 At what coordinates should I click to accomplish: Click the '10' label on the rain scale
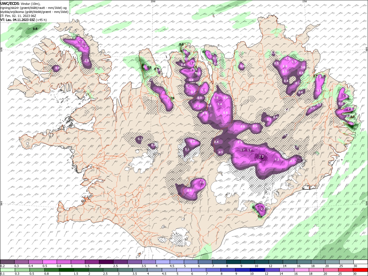pyautogui.click(x=252, y=274)
